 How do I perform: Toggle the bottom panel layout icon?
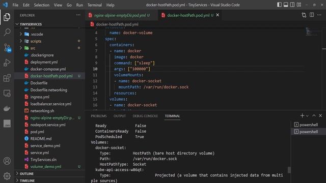pyautogui.click(x=286, y=5)
